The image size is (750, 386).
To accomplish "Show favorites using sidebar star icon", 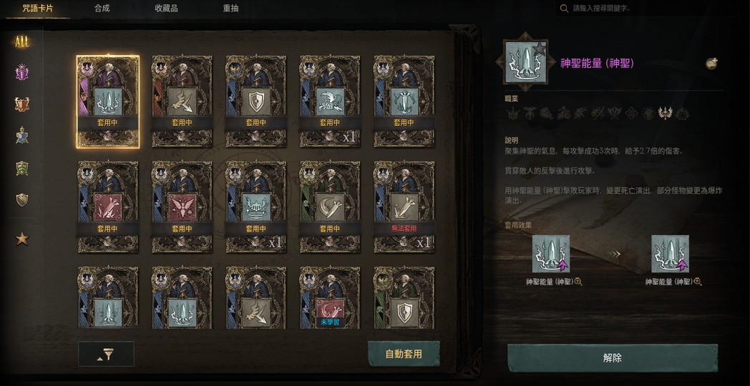I will coord(22,238).
